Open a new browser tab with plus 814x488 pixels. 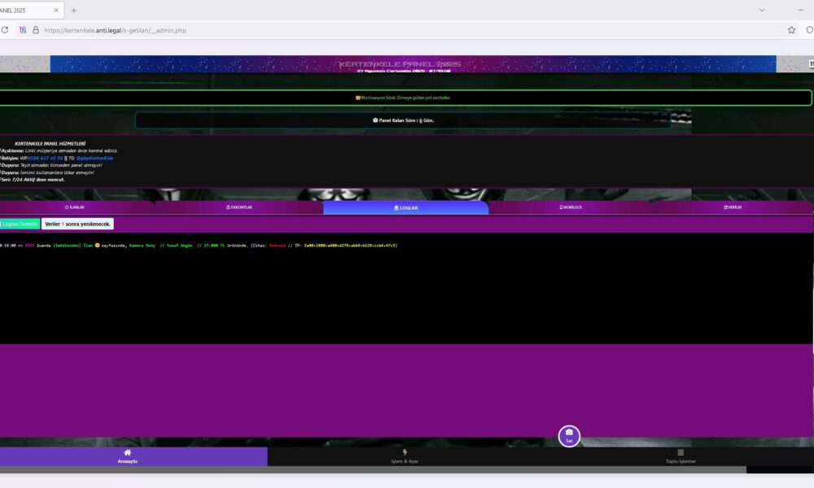tap(73, 11)
